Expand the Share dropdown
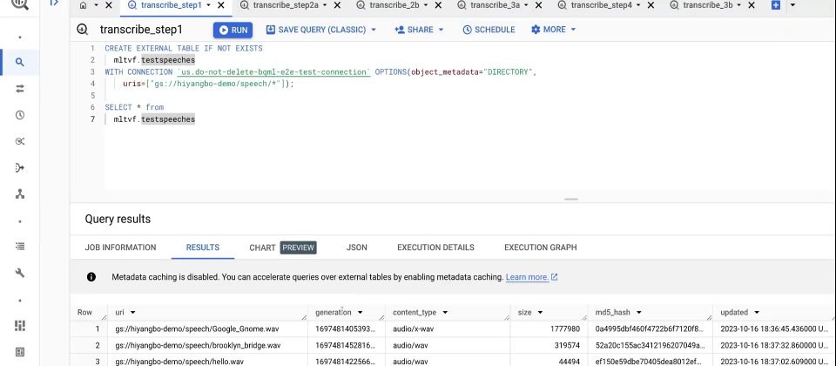 point(441,30)
